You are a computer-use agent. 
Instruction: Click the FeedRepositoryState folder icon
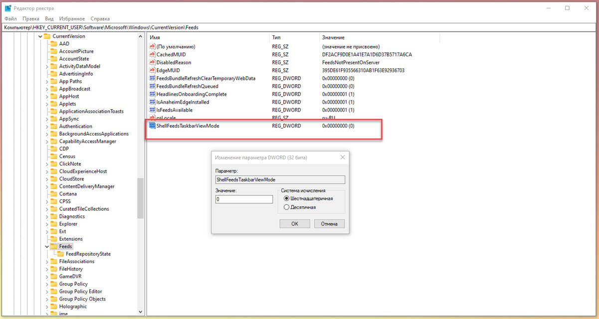pyautogui.click(x=61, y=254)
